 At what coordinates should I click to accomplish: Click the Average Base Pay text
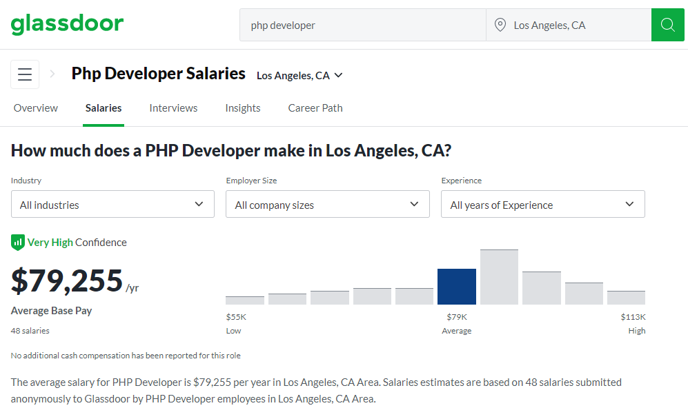[51, 311]
